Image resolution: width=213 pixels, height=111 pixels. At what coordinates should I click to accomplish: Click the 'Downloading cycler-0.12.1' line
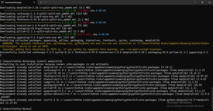pos(36,17)
